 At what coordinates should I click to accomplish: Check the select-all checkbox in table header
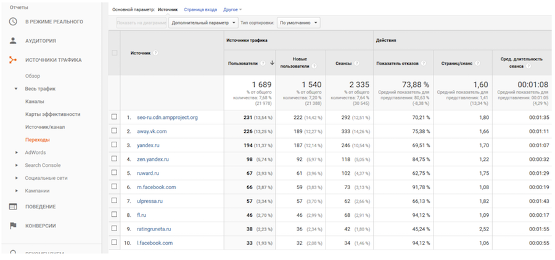coord(114,53)
